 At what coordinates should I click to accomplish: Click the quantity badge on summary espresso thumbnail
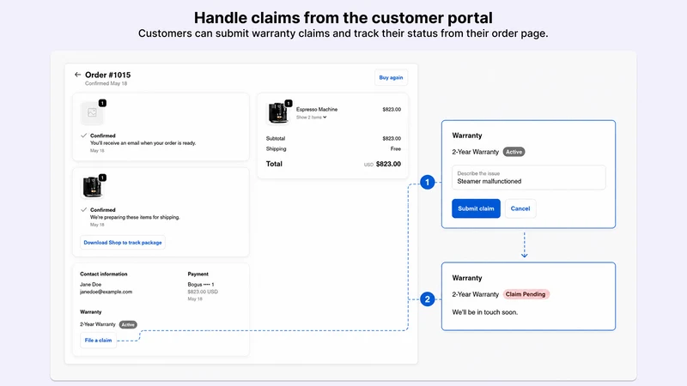[x=289, y=103]
